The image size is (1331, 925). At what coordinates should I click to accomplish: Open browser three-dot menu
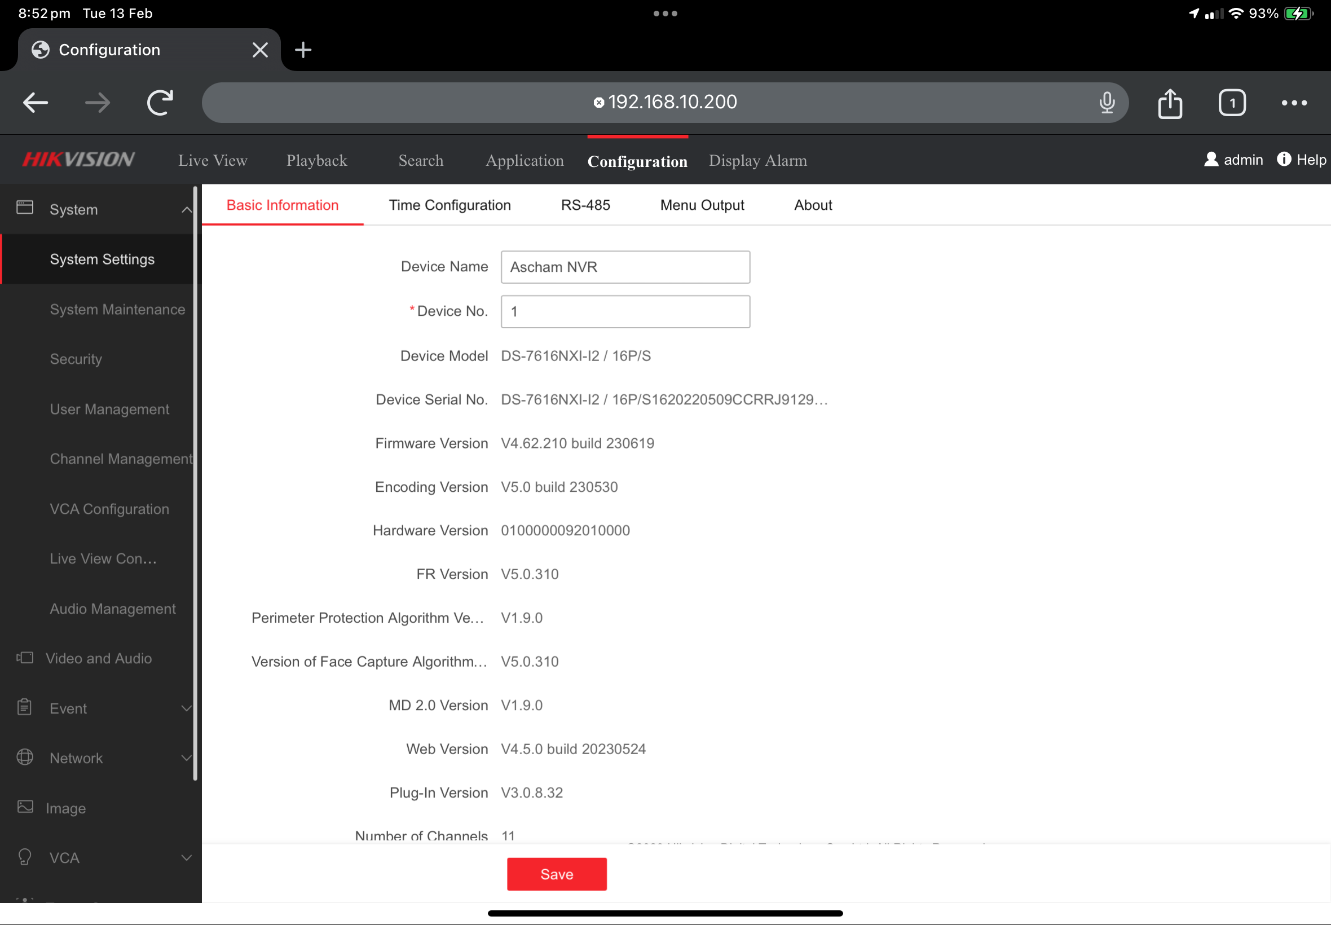click(1294, 103)
